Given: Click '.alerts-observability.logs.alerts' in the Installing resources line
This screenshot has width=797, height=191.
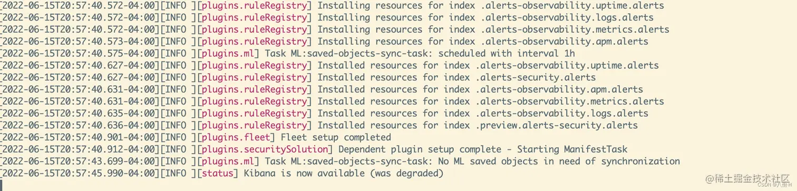Looking at the screenshot, I should 567,17.
